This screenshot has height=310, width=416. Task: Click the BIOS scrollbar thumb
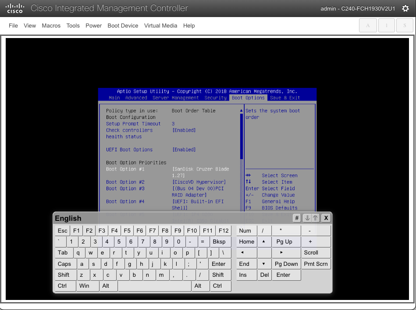pyautogui.click(x=242, y=136)
